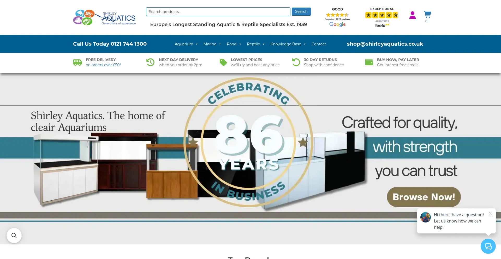
Task: Open the shopping cart icon
Action: pos(427,14)
